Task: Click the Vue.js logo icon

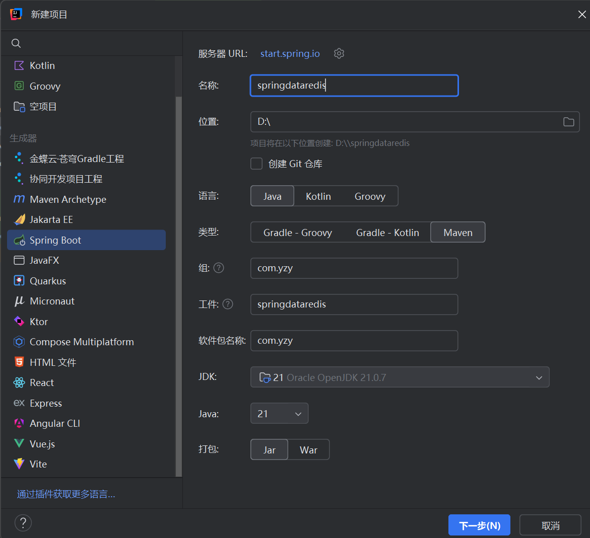Action: click(19, 443)
